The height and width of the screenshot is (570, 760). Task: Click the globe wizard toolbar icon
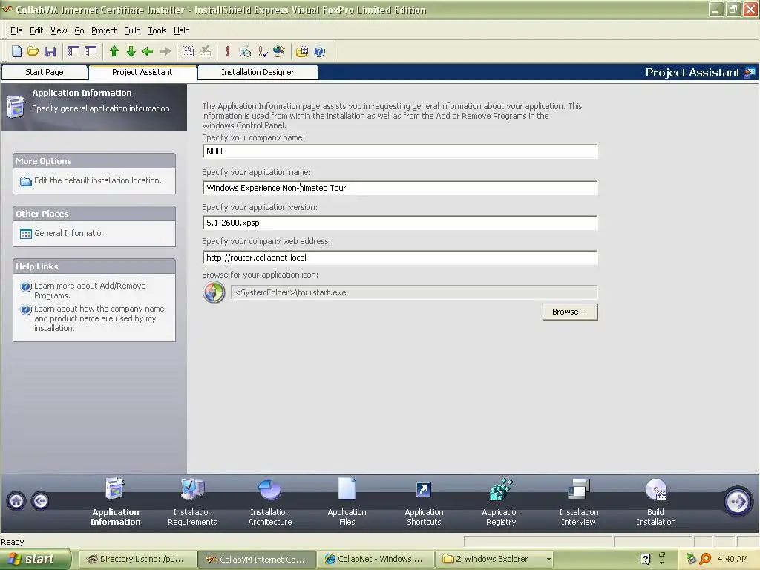click(279, 51)
